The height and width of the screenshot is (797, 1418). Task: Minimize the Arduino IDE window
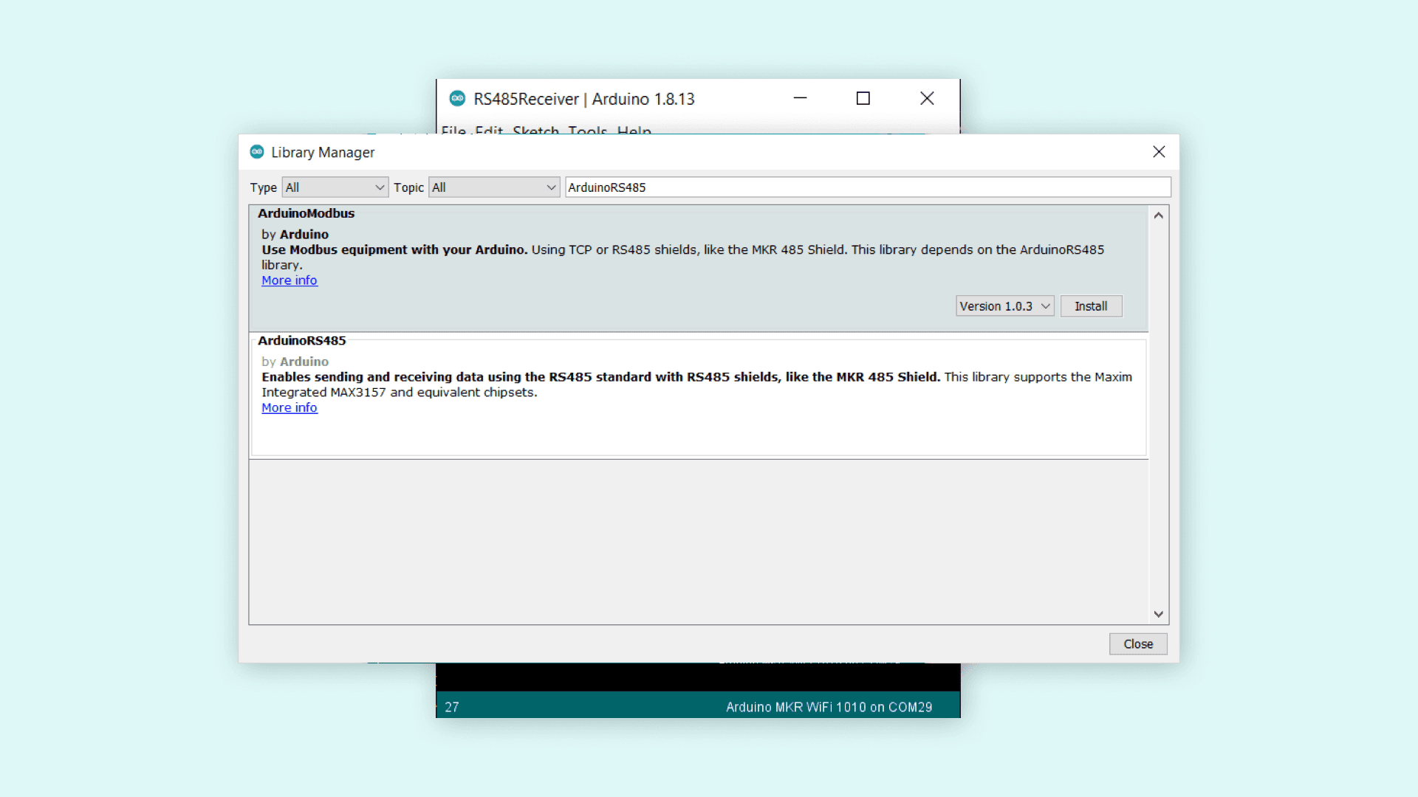click(x=800, y=98)
